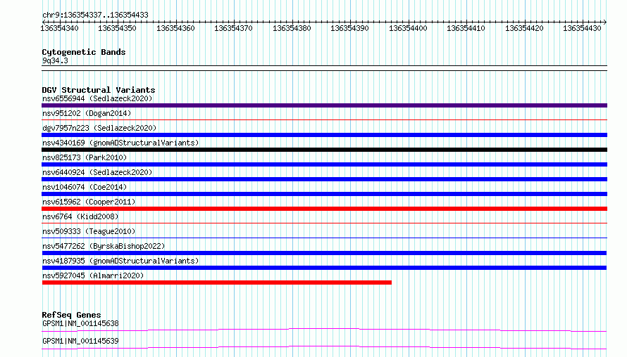Viewport: 627px width, 357px height.
Task: Click ruler position 136354400
Action: (x=408, y=28)
